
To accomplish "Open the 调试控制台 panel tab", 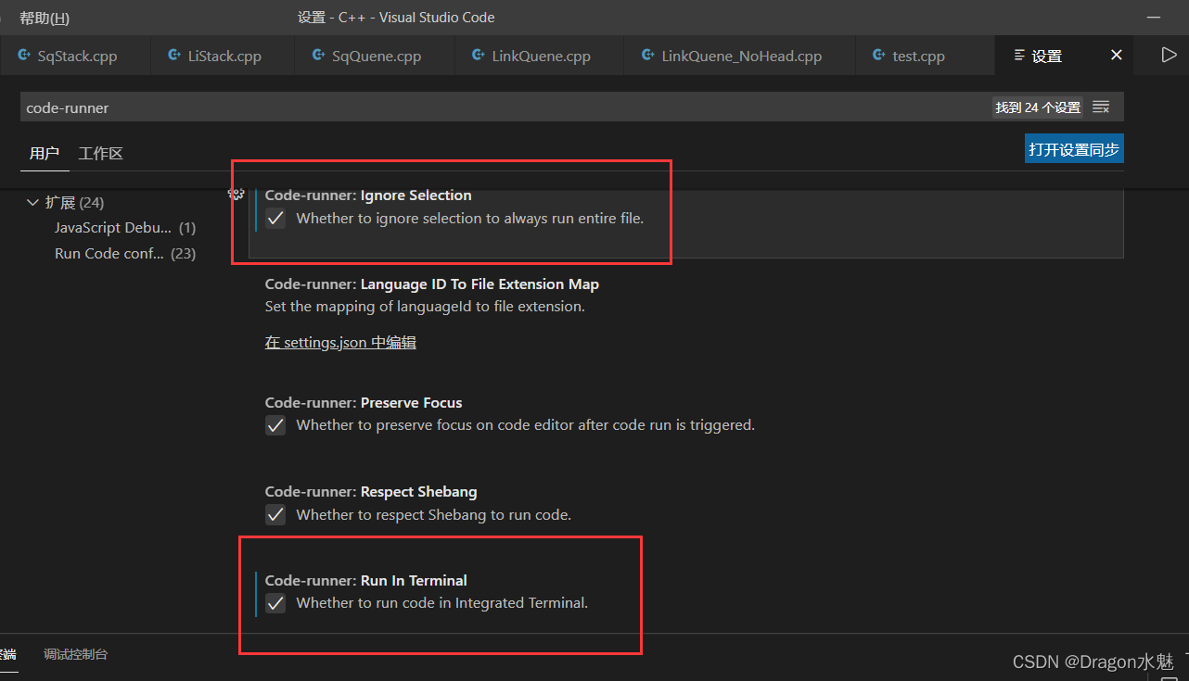I will tap(76, 654).
